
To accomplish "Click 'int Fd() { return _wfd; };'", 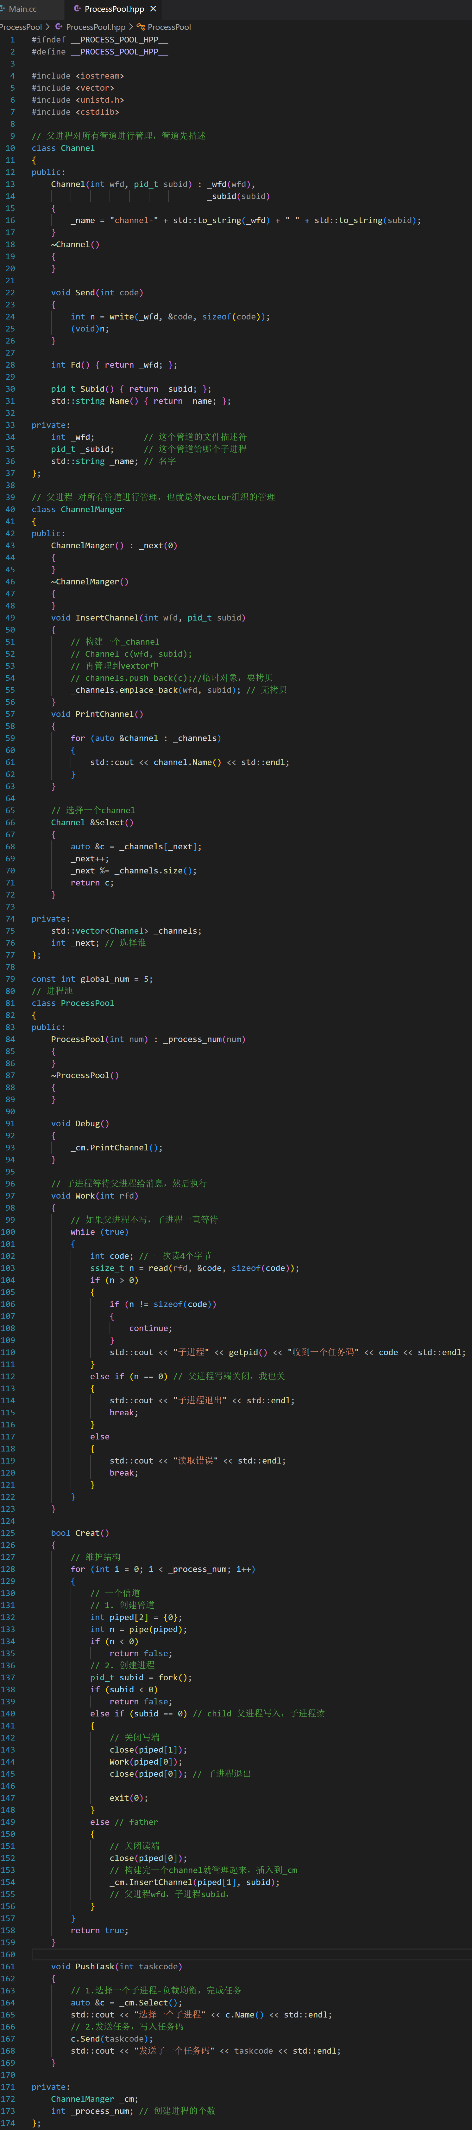I will [x=114, y=365].
